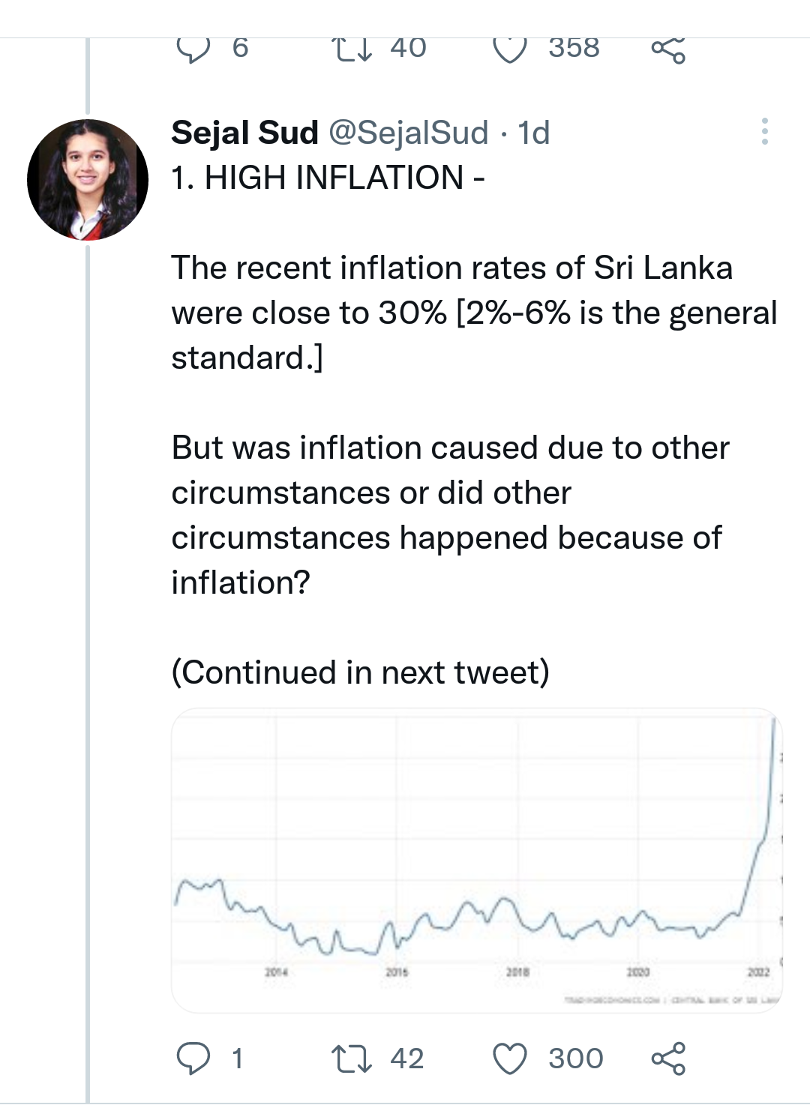Like the previous tweet with 358 likes

click(x=510, y=49)
